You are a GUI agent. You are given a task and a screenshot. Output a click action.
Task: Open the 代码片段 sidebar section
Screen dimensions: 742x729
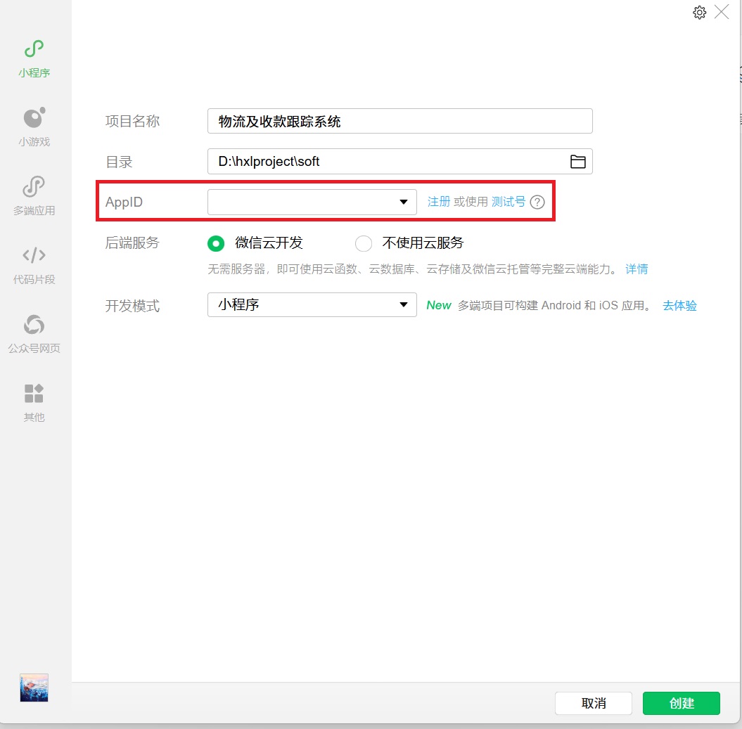pyautogui.click(x=34, y=265)
